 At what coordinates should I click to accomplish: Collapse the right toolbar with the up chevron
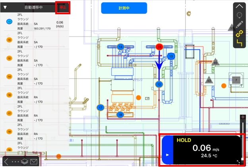click(239, 6)
